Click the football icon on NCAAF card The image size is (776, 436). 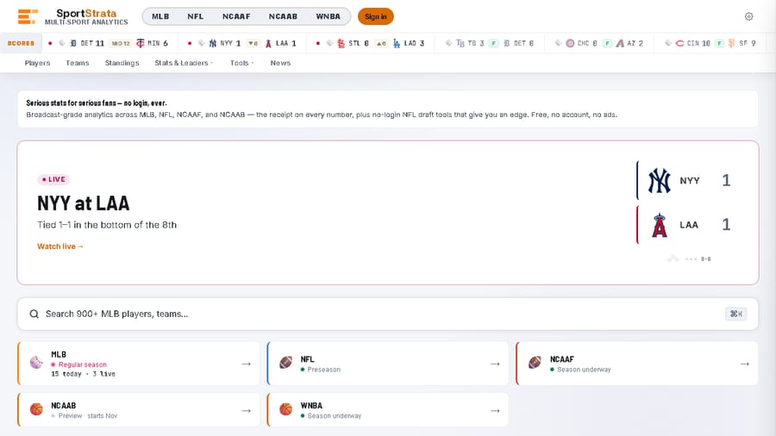pyautogui.click(x=535, y=363)
